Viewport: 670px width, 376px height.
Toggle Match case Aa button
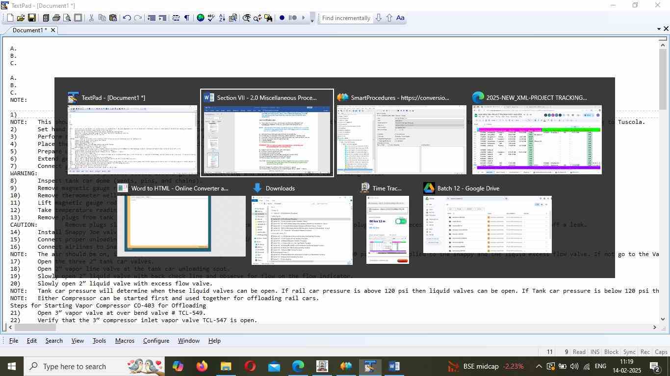[400, 18]
